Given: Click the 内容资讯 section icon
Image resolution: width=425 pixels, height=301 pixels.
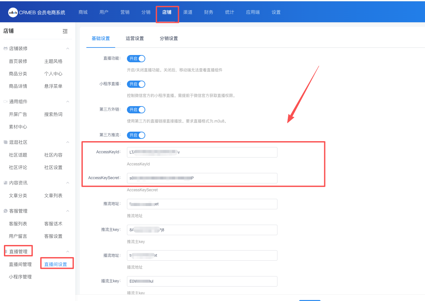Looking at the screenshot, I should (5, 183).
